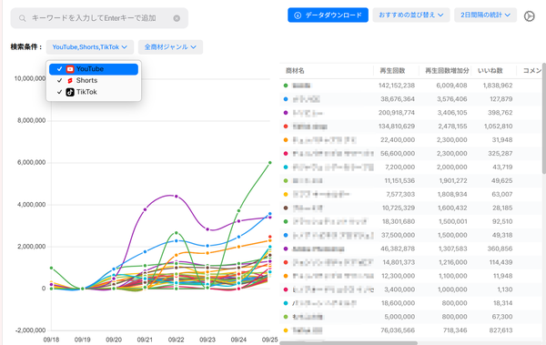Click the search magnifier icon
546x345 pixels.
point(22,18)
